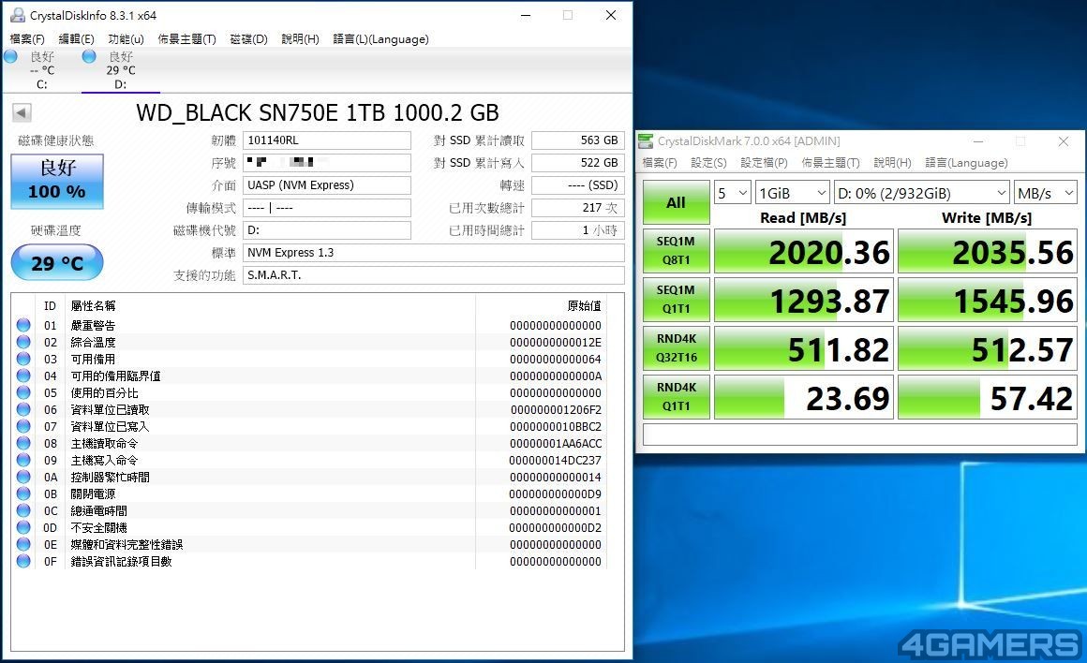Screen dimensions: 1087x663
Task: Click the empty comment box in CrystalDiskMark
Action: (x=859, y=435)
